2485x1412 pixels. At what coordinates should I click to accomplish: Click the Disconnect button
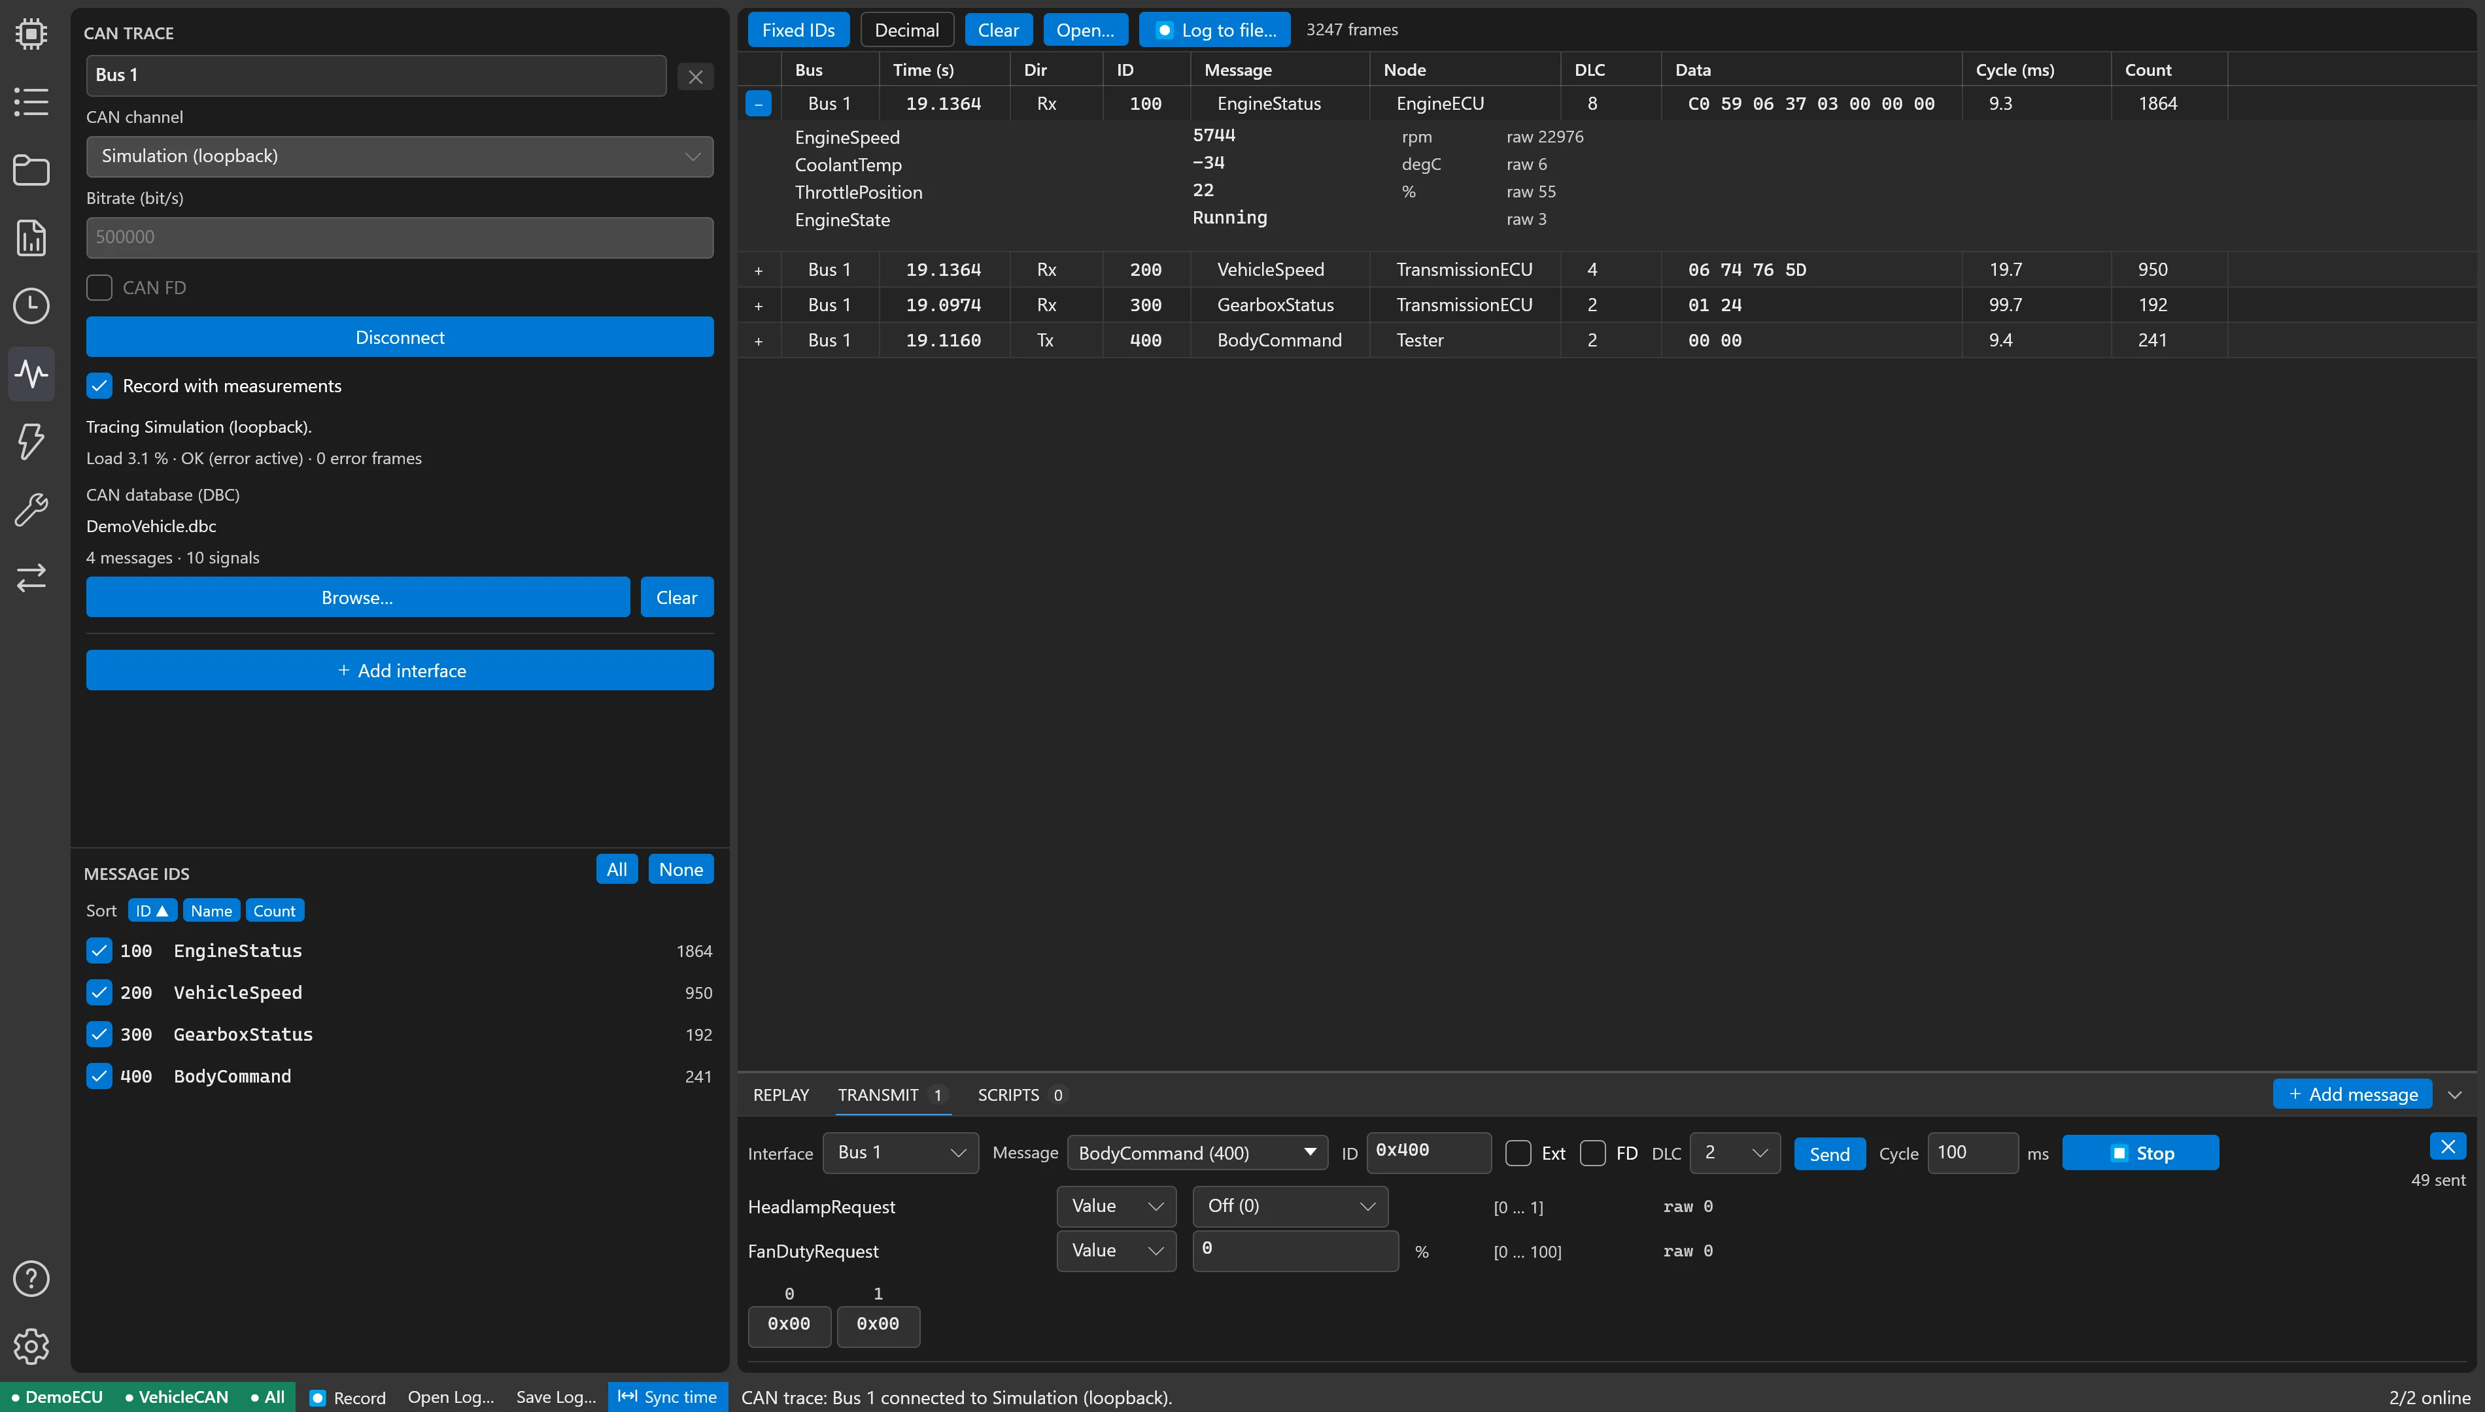tap(400, 337)
